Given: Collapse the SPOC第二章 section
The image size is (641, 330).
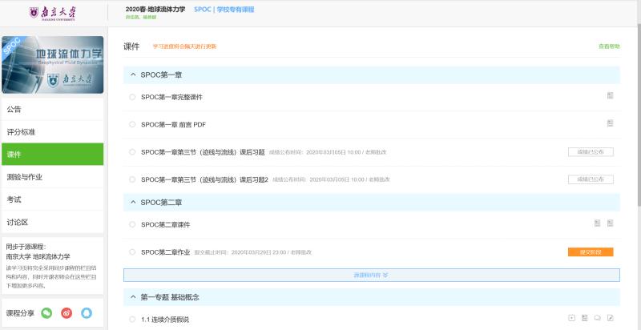Looking at the screenshot, I should pos(133,202).
